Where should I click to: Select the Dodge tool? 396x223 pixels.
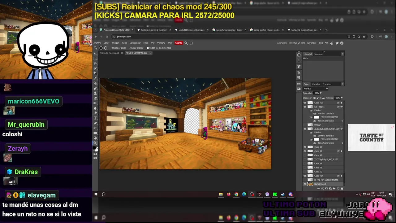[x=95, y=113]
